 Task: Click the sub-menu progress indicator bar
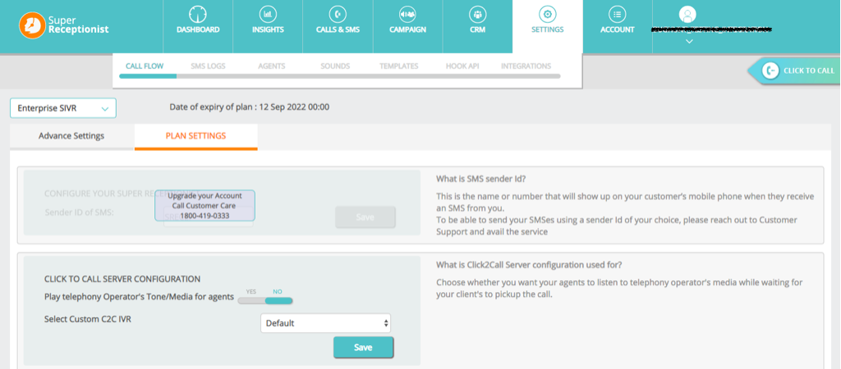tap(339, 76)
